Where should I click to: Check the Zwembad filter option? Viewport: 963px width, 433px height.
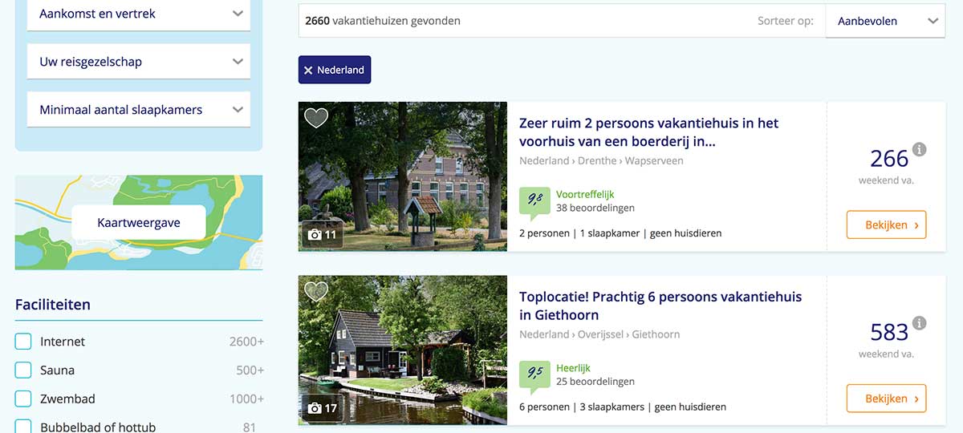click(x=23, y=399)
